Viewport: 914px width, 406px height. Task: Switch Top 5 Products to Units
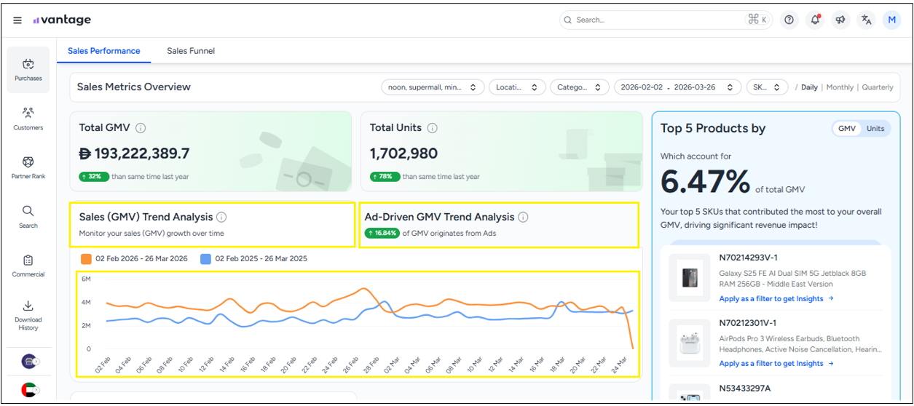click(875, 129)
